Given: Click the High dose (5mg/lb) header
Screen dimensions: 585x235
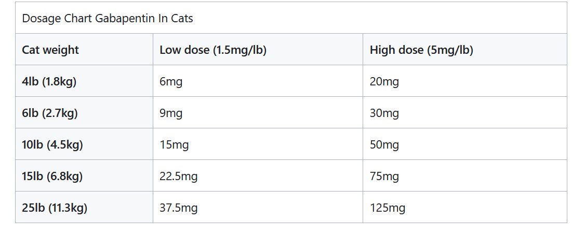Looking at the screenshot, I should point(421,50).
